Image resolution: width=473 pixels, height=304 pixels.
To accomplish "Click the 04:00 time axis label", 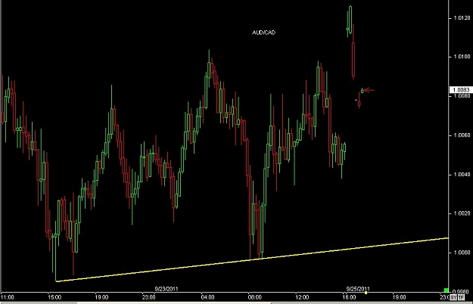I will click(x=207, y=297).
